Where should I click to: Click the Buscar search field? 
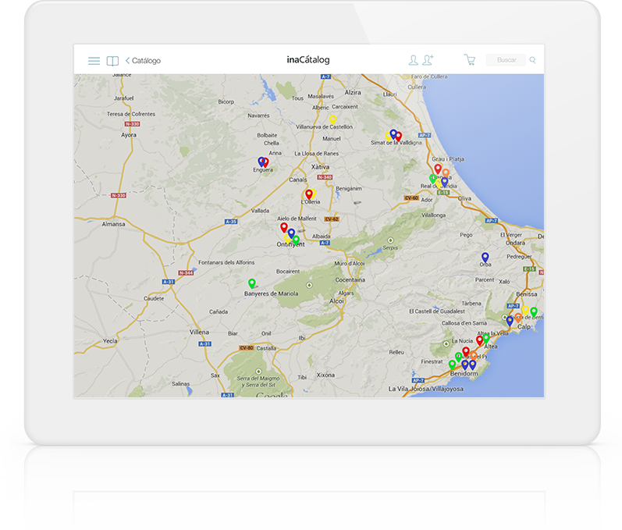point(506,60)
